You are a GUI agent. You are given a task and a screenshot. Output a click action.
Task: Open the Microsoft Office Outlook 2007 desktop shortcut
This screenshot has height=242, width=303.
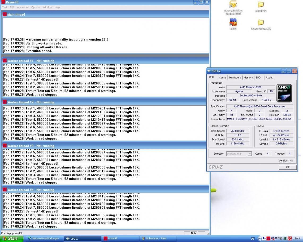(x=233, y=8)
